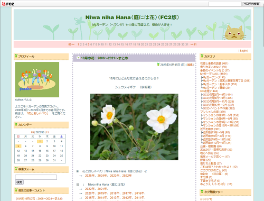
Task: Open category 索引やまとめなど
Action: [213, 67]
